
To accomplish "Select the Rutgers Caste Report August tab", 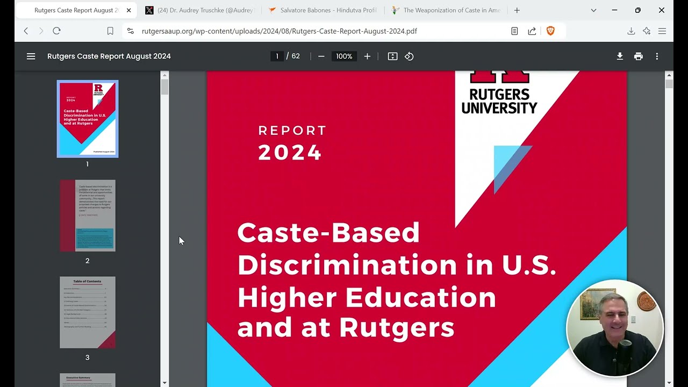I will (76, 10).
